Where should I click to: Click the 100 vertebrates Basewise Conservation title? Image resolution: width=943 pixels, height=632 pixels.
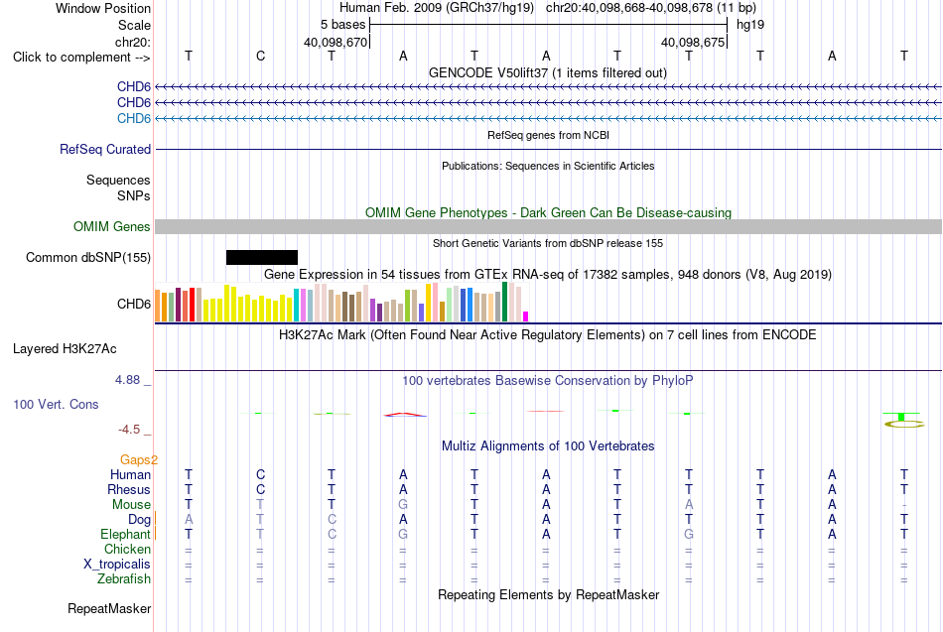coord(547,381)
